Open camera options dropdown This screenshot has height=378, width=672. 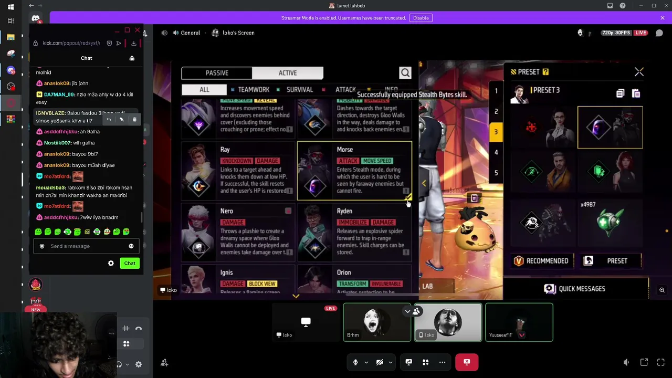(x=390, y=362)
